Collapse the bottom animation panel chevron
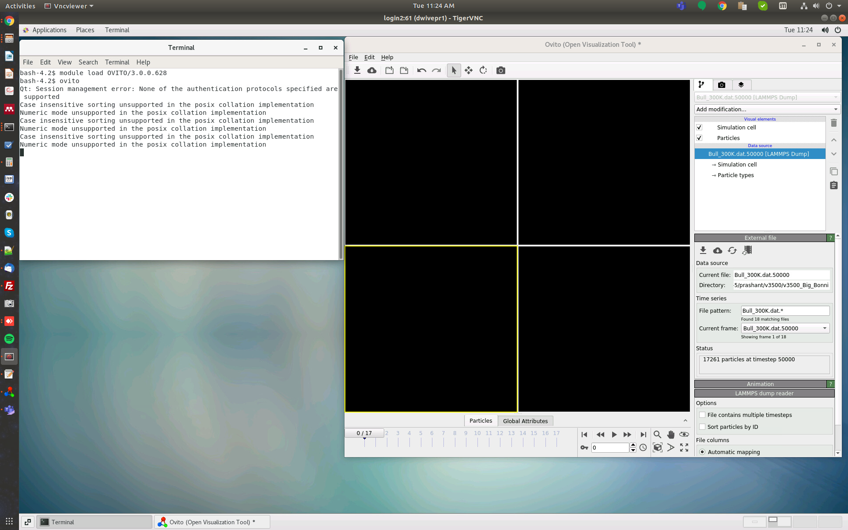Screen dimensions: 848x530 click(685, 420)
